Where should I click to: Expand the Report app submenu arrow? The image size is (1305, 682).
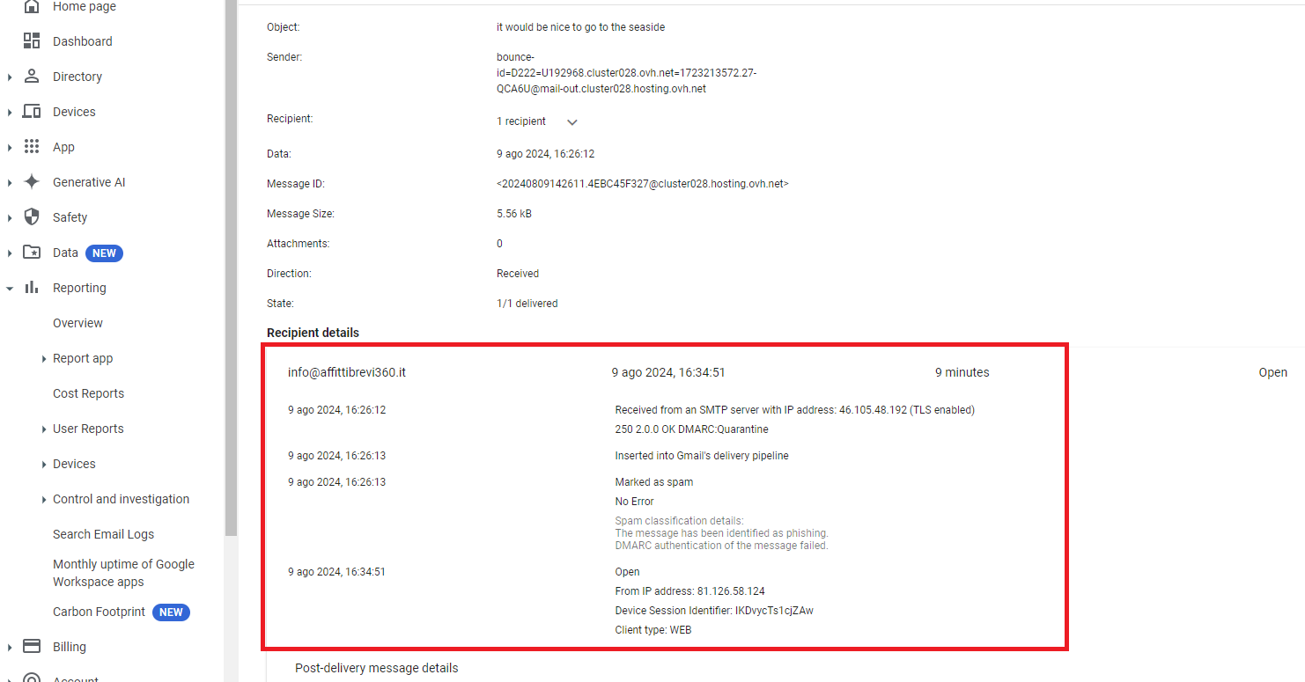click(44, 358)
